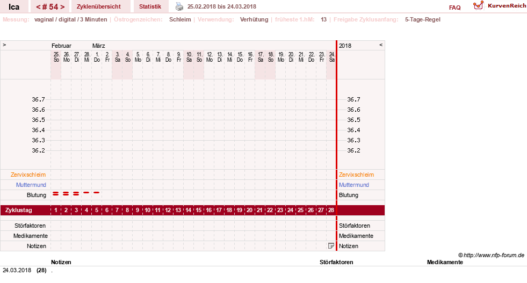
Task: Click the left Störfaktoren row label
Action: click(x=30, y=226)
